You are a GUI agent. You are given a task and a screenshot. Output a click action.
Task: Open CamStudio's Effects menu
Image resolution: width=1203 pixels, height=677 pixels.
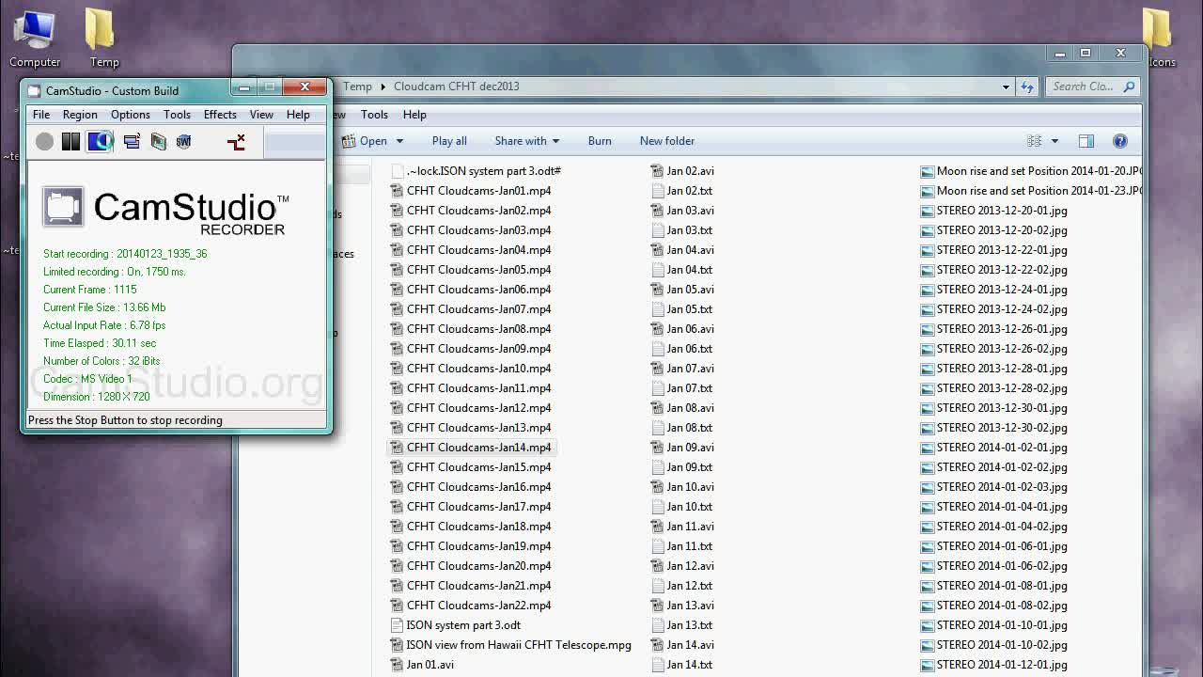click(x=220, y=115)
